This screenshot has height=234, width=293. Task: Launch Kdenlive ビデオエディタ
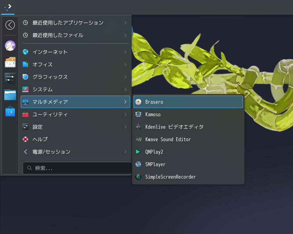pyautogui.click(x=188, y=127)
